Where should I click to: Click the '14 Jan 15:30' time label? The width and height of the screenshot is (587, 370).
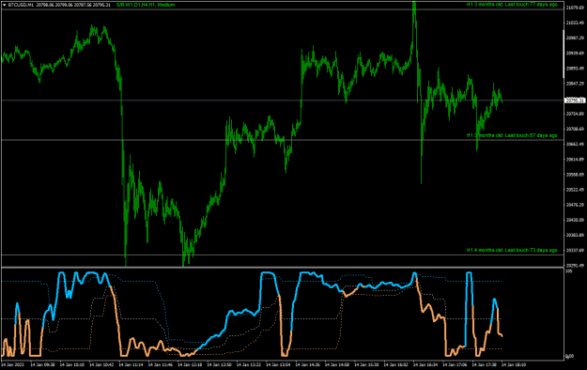[x=366, y=364]
